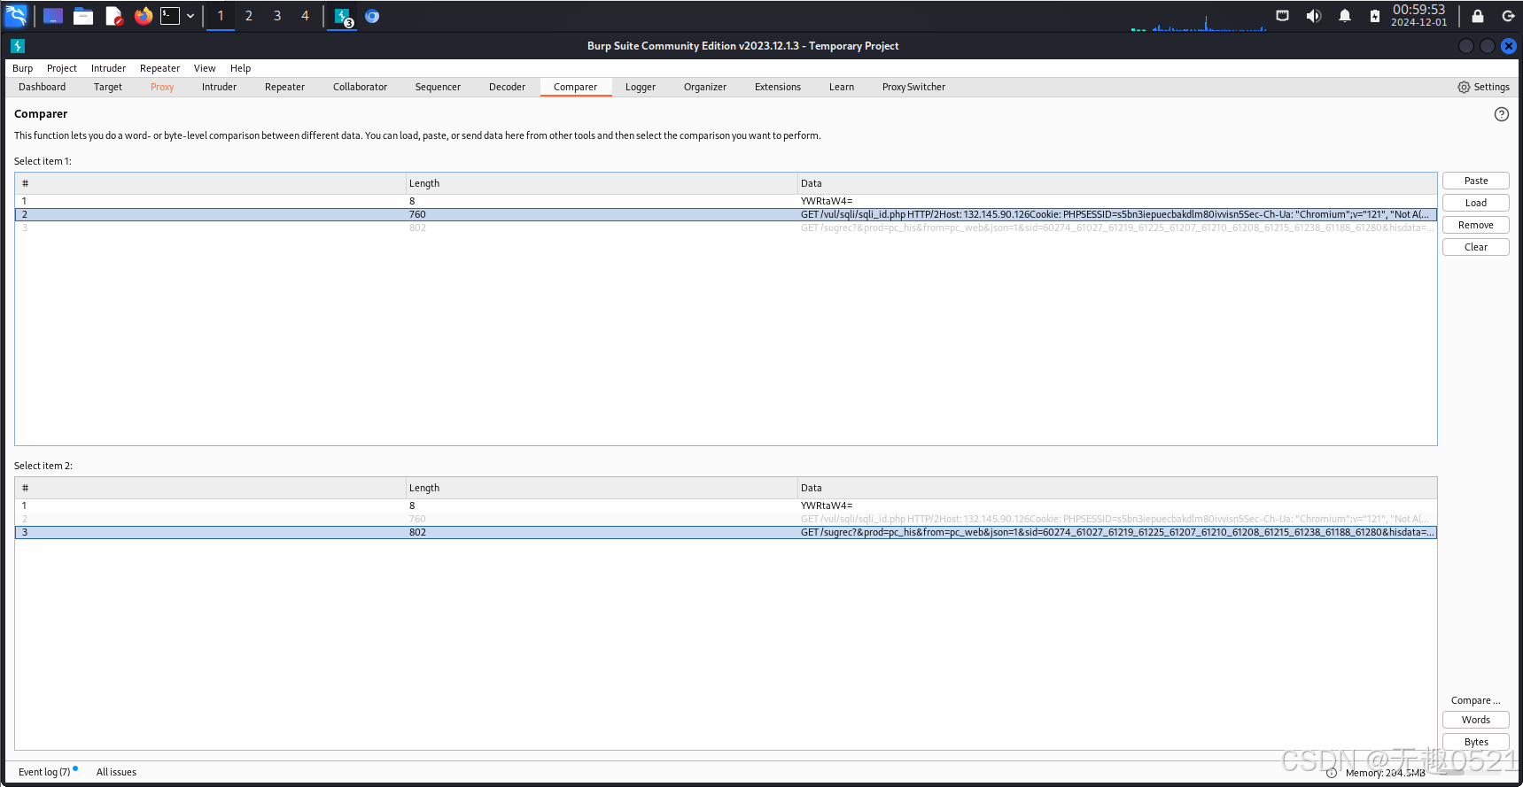Screen dimensions: 1523x787
Task: Click the clock showing 00:59:53
Action: point(1418,16)
